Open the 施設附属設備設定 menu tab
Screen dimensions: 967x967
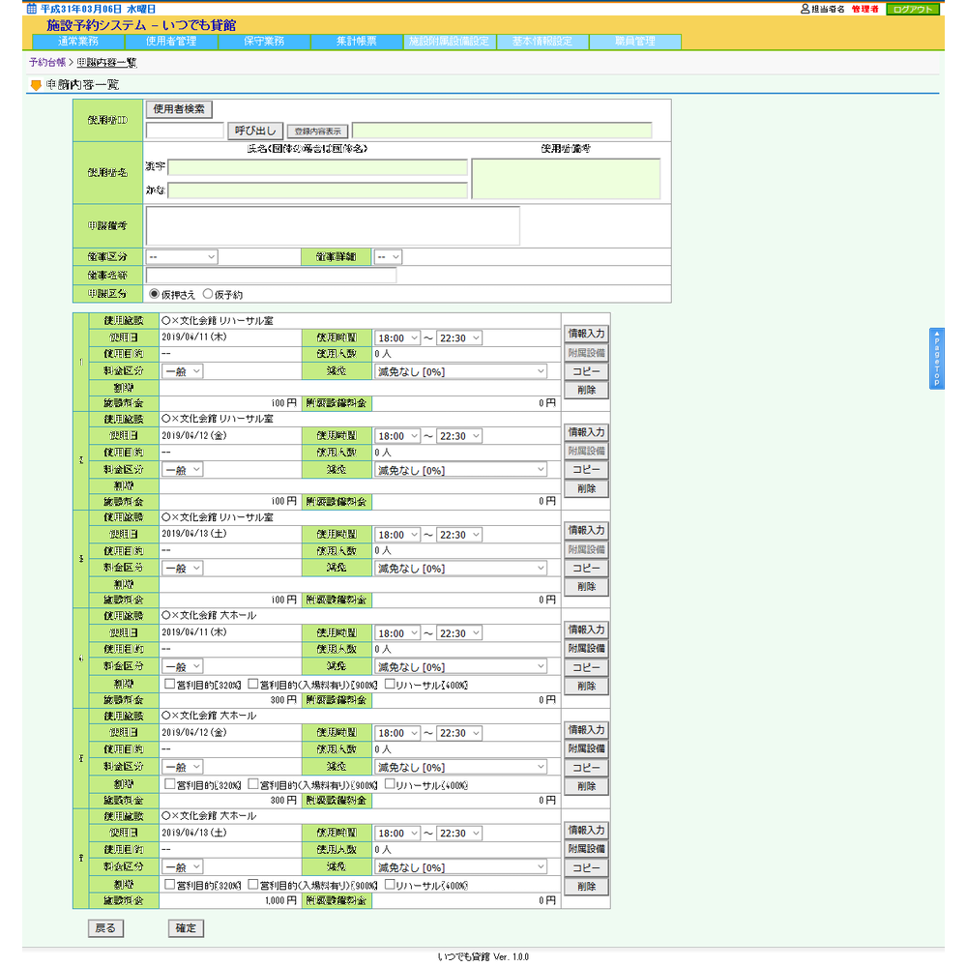coord(449,42)
